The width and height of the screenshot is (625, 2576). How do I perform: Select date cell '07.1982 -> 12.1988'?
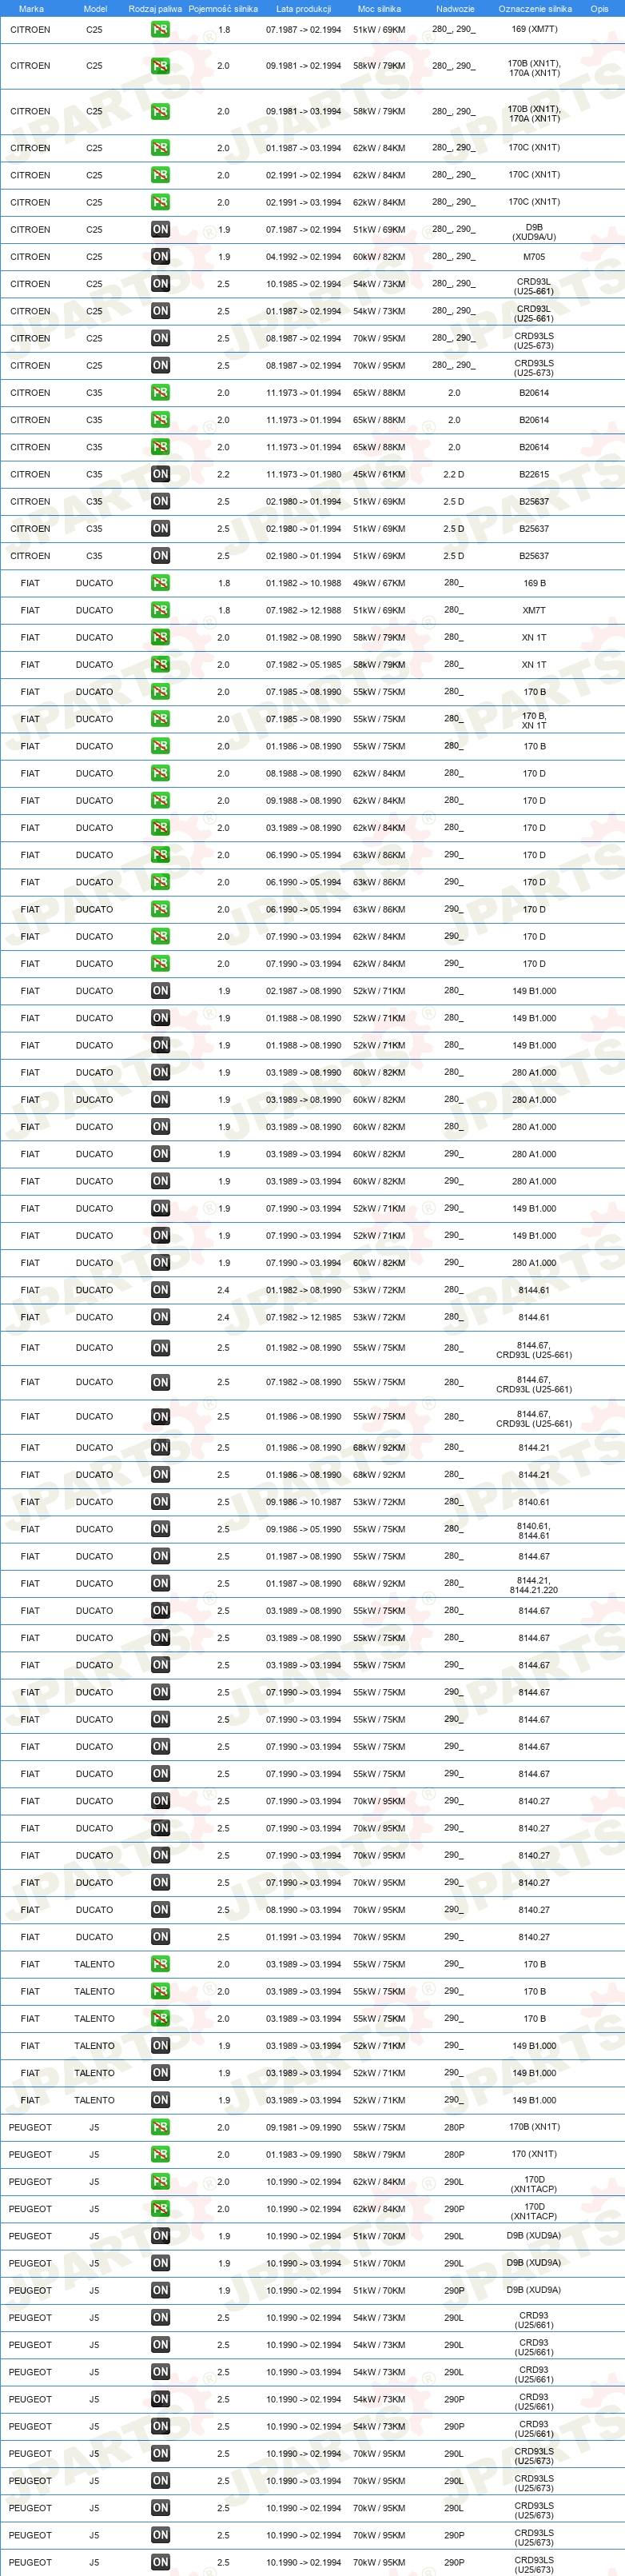[304, 610]
